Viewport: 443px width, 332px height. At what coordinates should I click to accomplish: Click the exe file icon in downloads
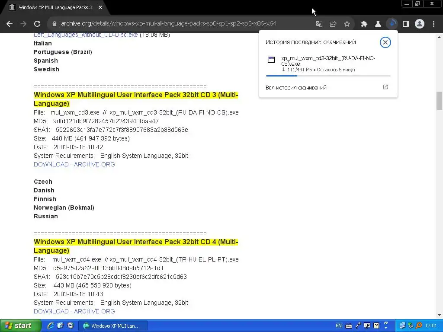pos(271,60)
